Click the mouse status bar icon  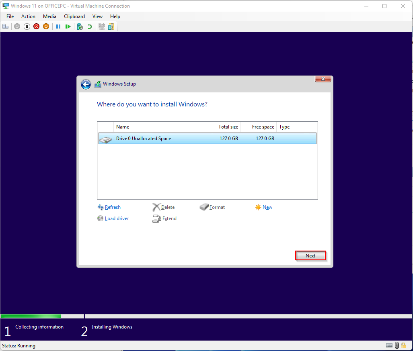397,345
